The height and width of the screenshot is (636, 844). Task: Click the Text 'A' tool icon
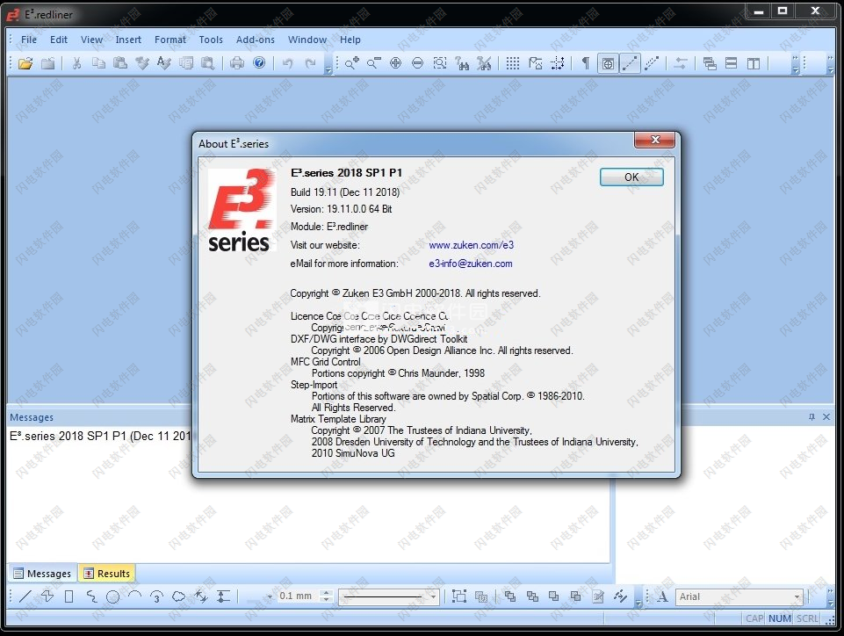click(x=662, y=596)
